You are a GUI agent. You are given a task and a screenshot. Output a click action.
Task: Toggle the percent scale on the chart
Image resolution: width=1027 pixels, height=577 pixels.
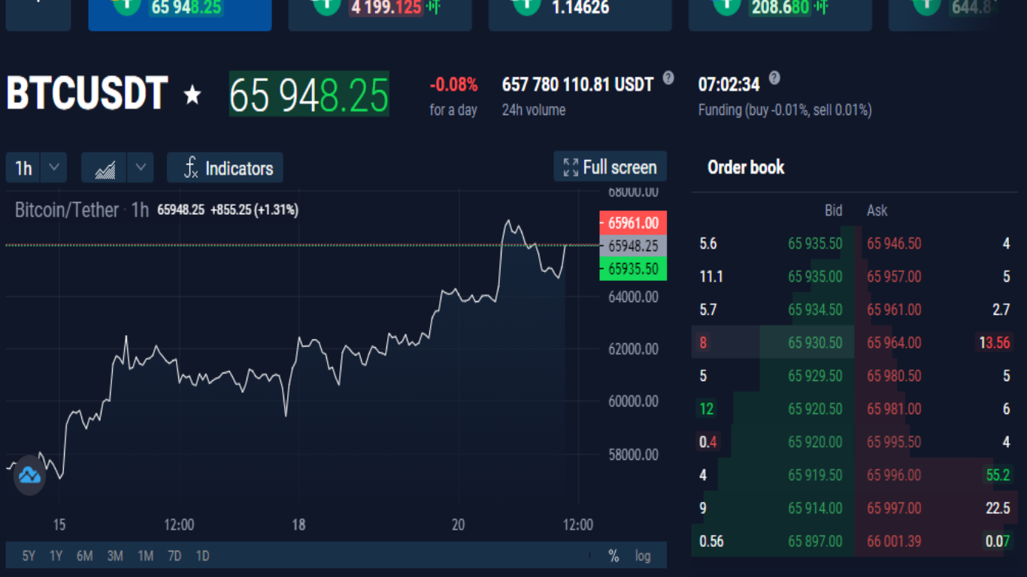(613, 556)
